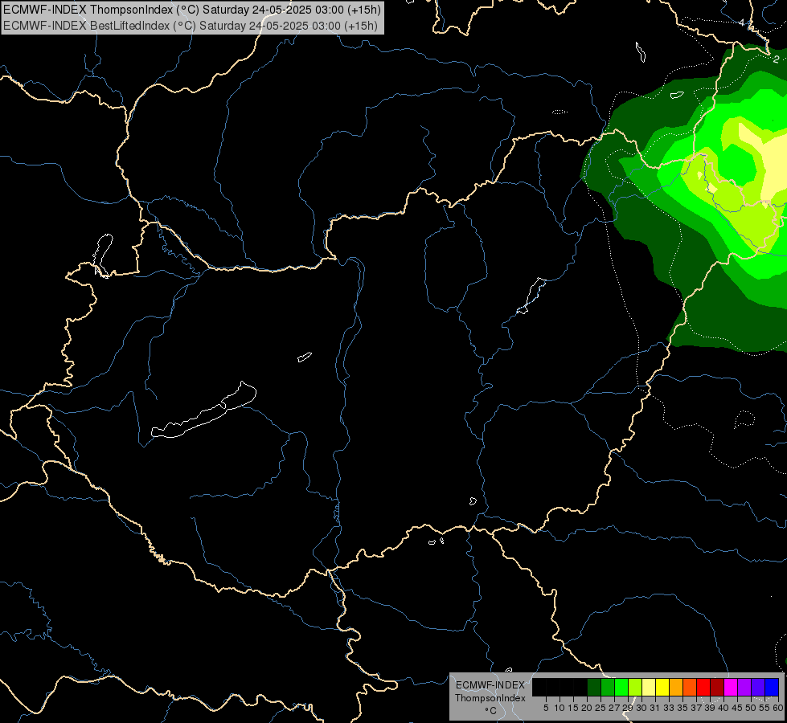Pick the orange 33–35 legend swatch
Image resolution: width=787 pixels, height=723 pixels.
point(676,687)
